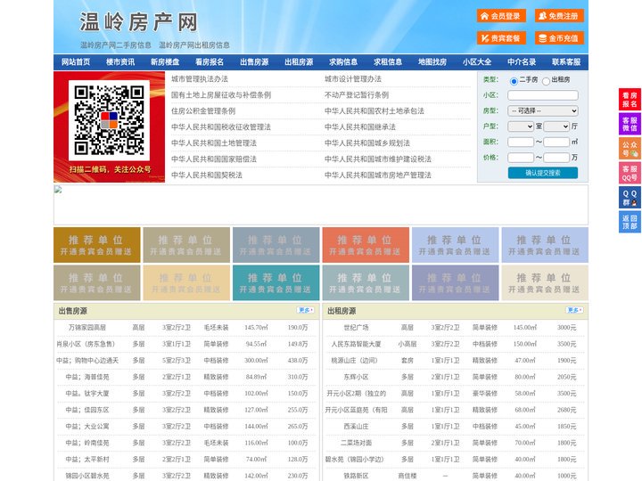Click the QR code image banner
The image size is (642, 481).
pyautogui.click(x=110, y=126)
